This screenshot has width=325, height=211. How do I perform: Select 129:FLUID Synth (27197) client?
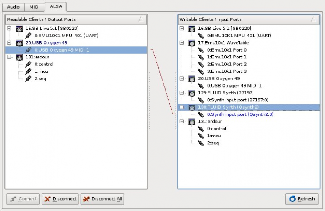pyautogui.click(x=226, y=93)
